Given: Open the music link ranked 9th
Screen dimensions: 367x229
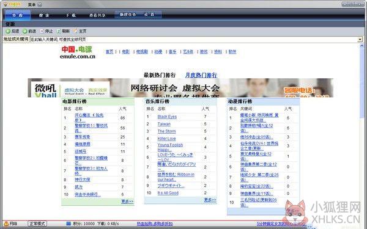Looking at the screenshot, I should 171,186.
